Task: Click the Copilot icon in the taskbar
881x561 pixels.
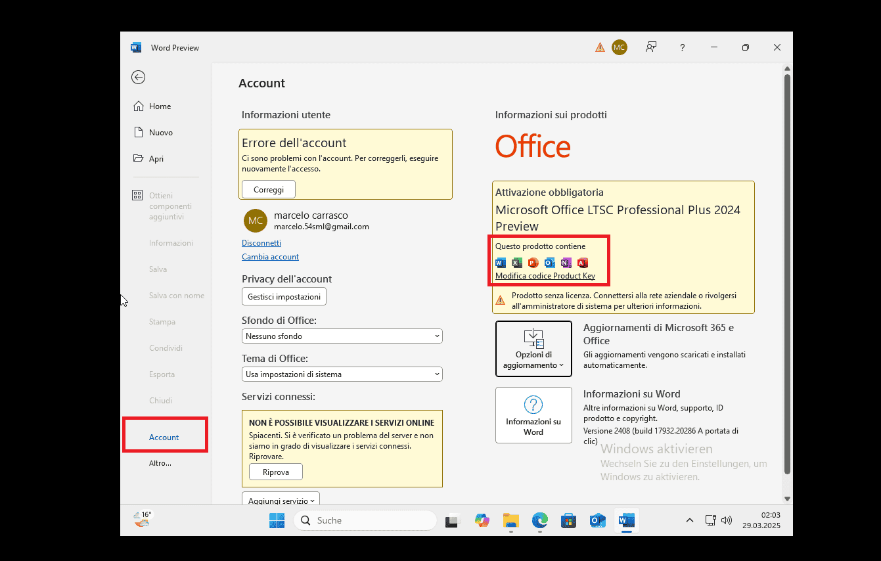Action: point(482,520)
